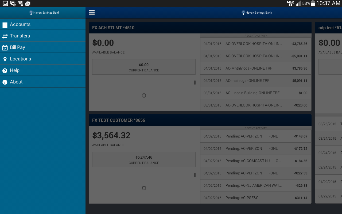The width and height of the screenshot is (342, 214).
Task: Open Locations menu entry
Action: tap(43, 59)
